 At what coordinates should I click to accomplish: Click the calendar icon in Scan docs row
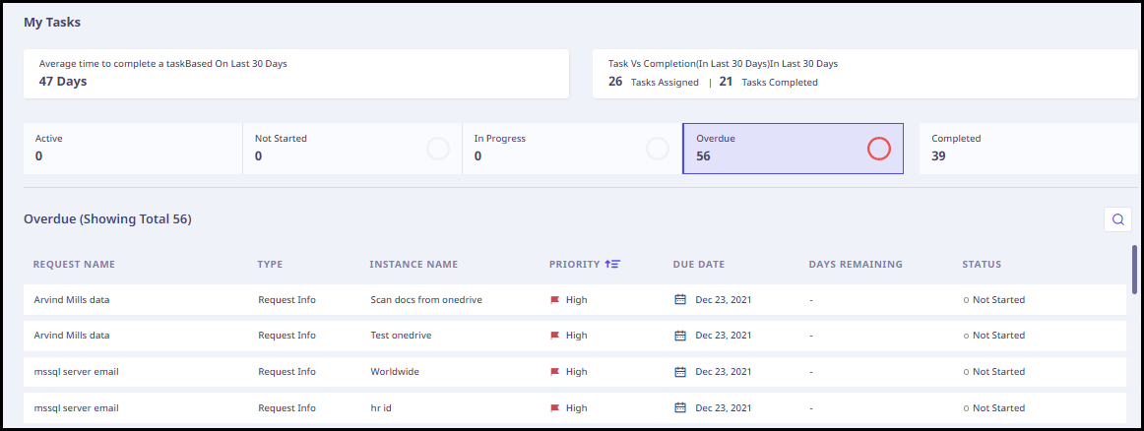(x=680, y=300)
